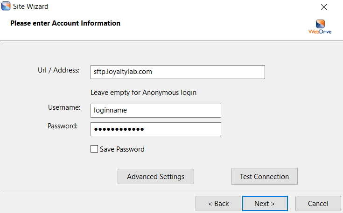Enable the Save Password checkbox
This screenshot has height=213, width=343.
tap(94, 149)
